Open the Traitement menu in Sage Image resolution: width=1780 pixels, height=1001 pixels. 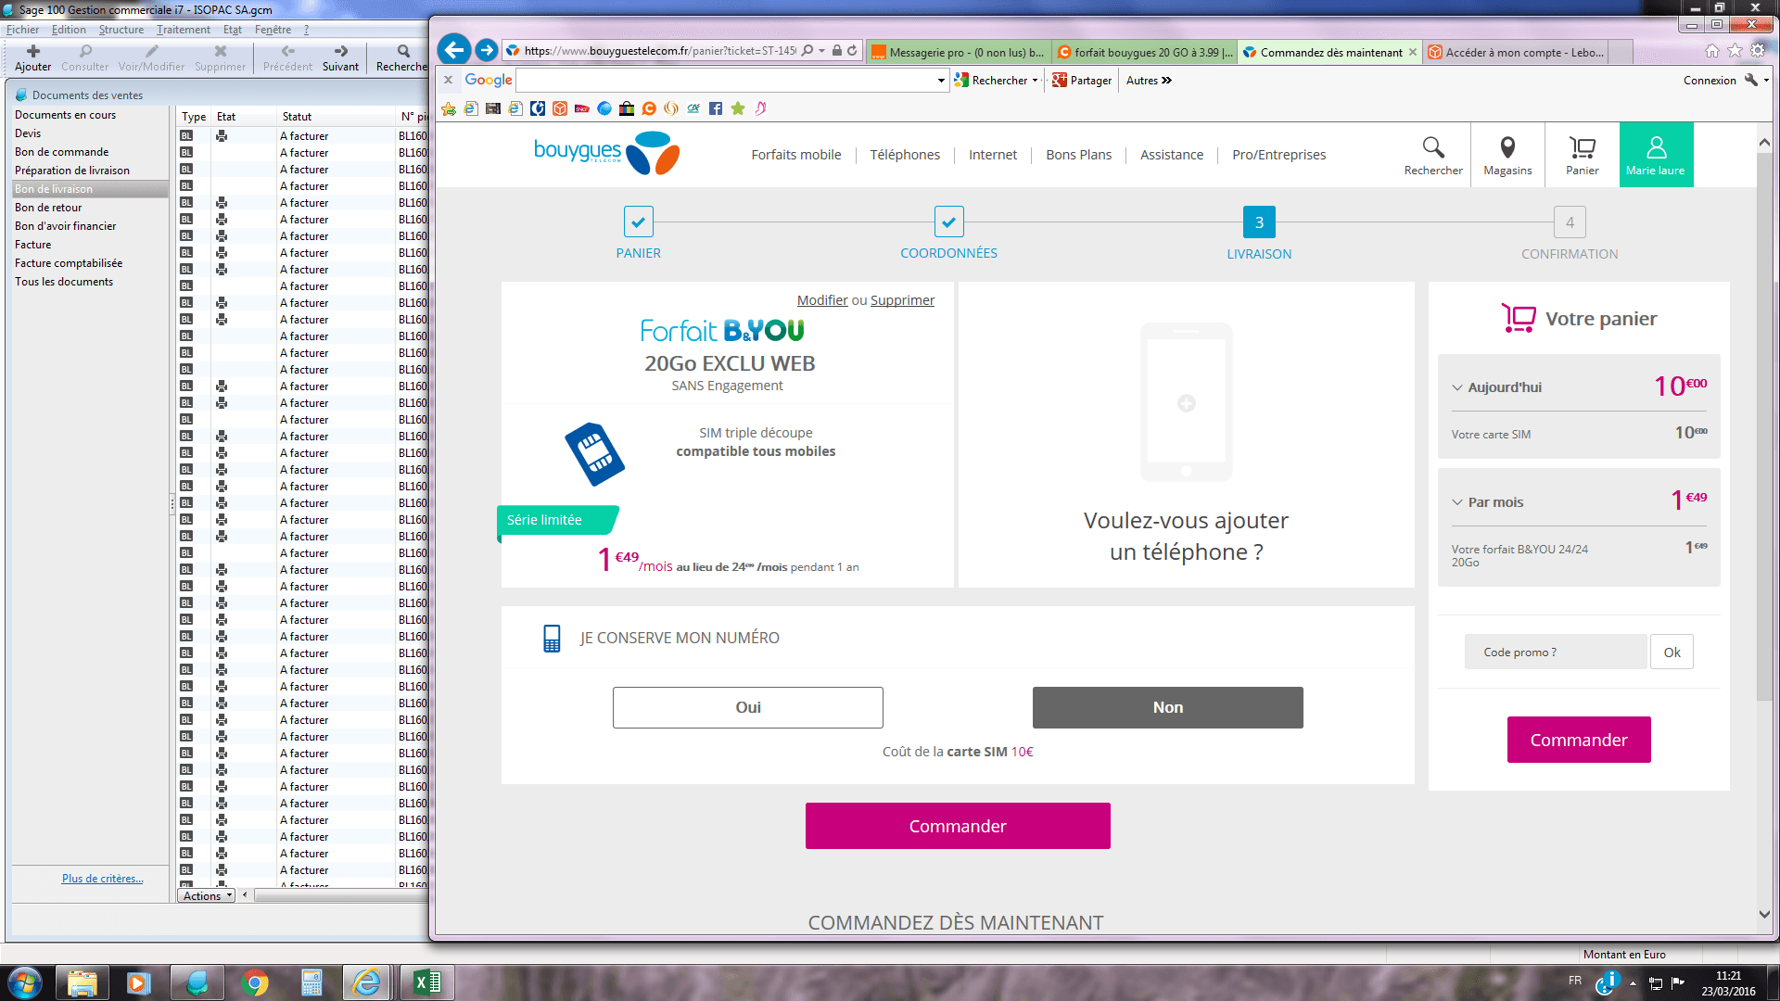coord(183,30)
